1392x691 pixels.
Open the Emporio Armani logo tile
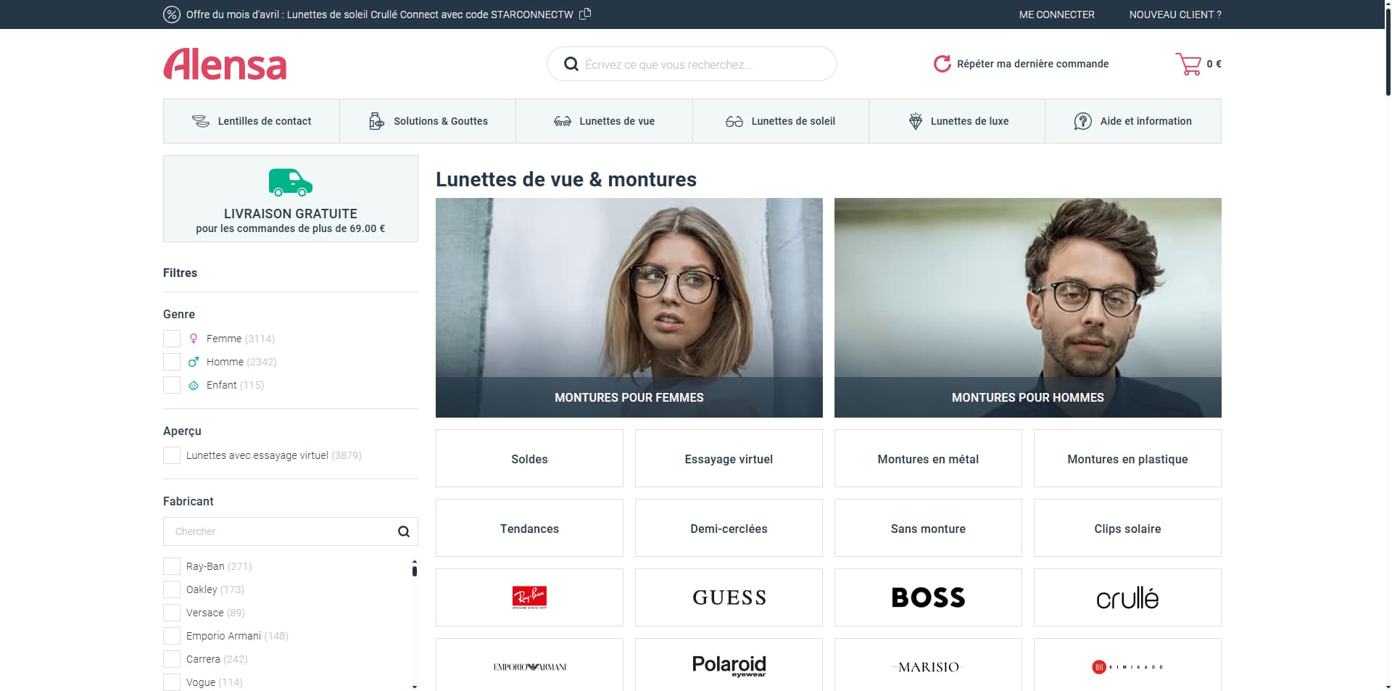click(529, 665)
